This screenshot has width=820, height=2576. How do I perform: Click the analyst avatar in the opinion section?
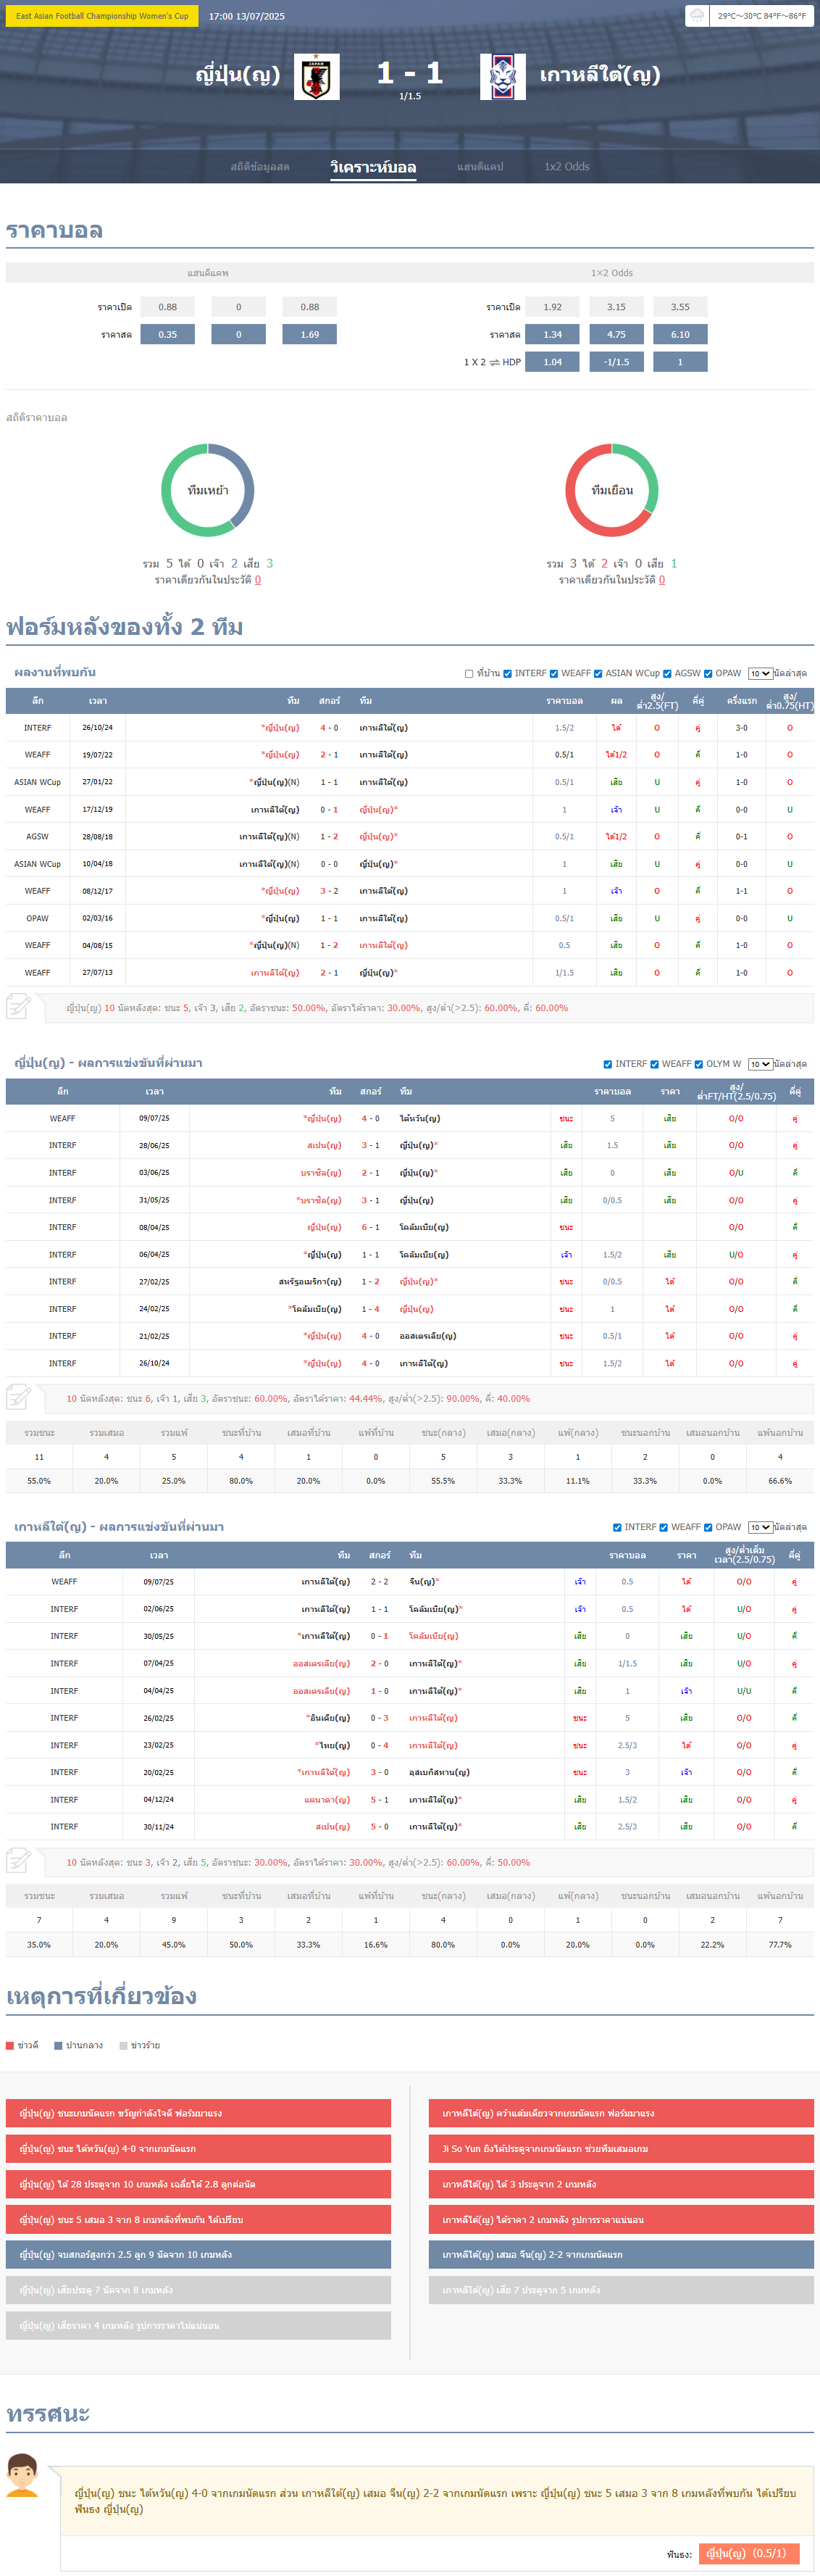(22, 2474)
